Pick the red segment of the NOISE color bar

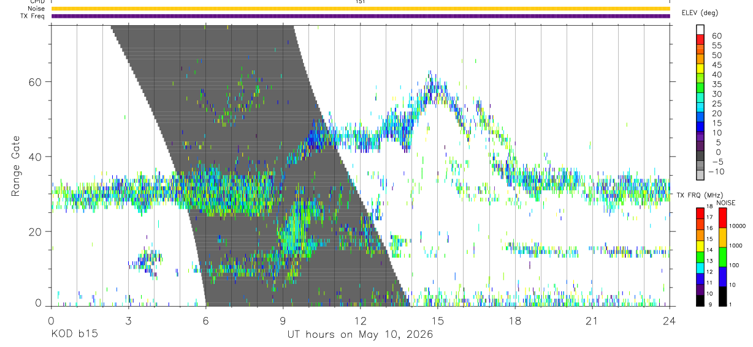[x=723, y=218]
